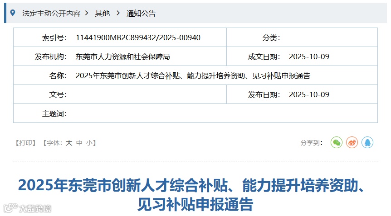Click the 成文日期 label

click(x=264, y=56)
